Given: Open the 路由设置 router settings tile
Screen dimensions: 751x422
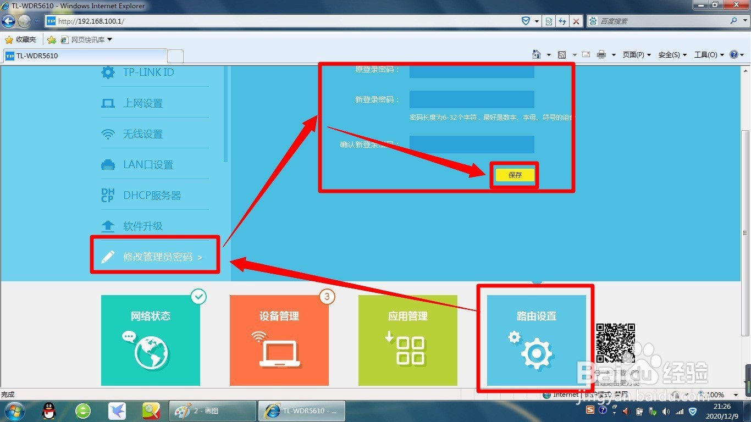Looking at the screenshot, I should coord(537,340).
